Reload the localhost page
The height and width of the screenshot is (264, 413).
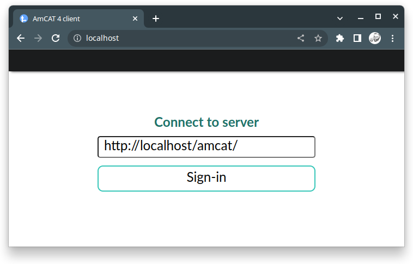click(x=56, y=38)
